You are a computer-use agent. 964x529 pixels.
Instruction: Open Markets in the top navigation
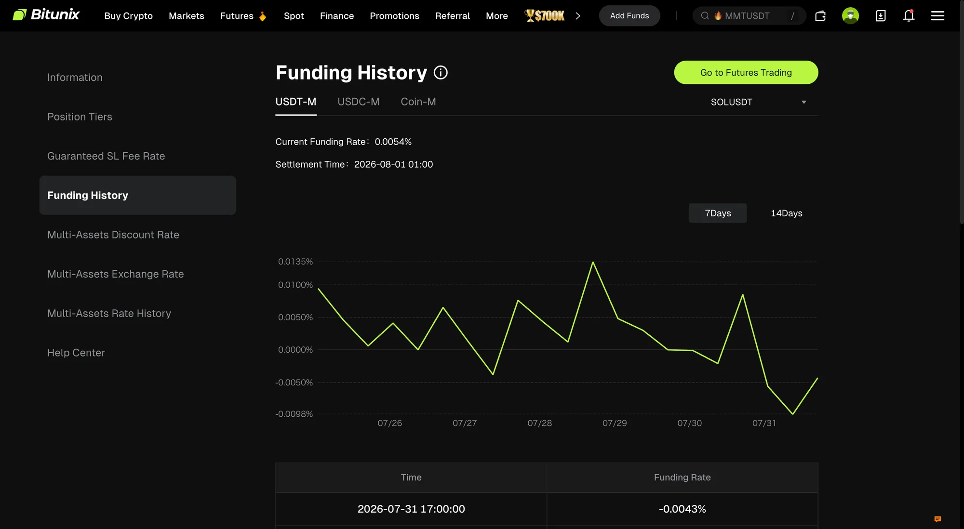186,16
